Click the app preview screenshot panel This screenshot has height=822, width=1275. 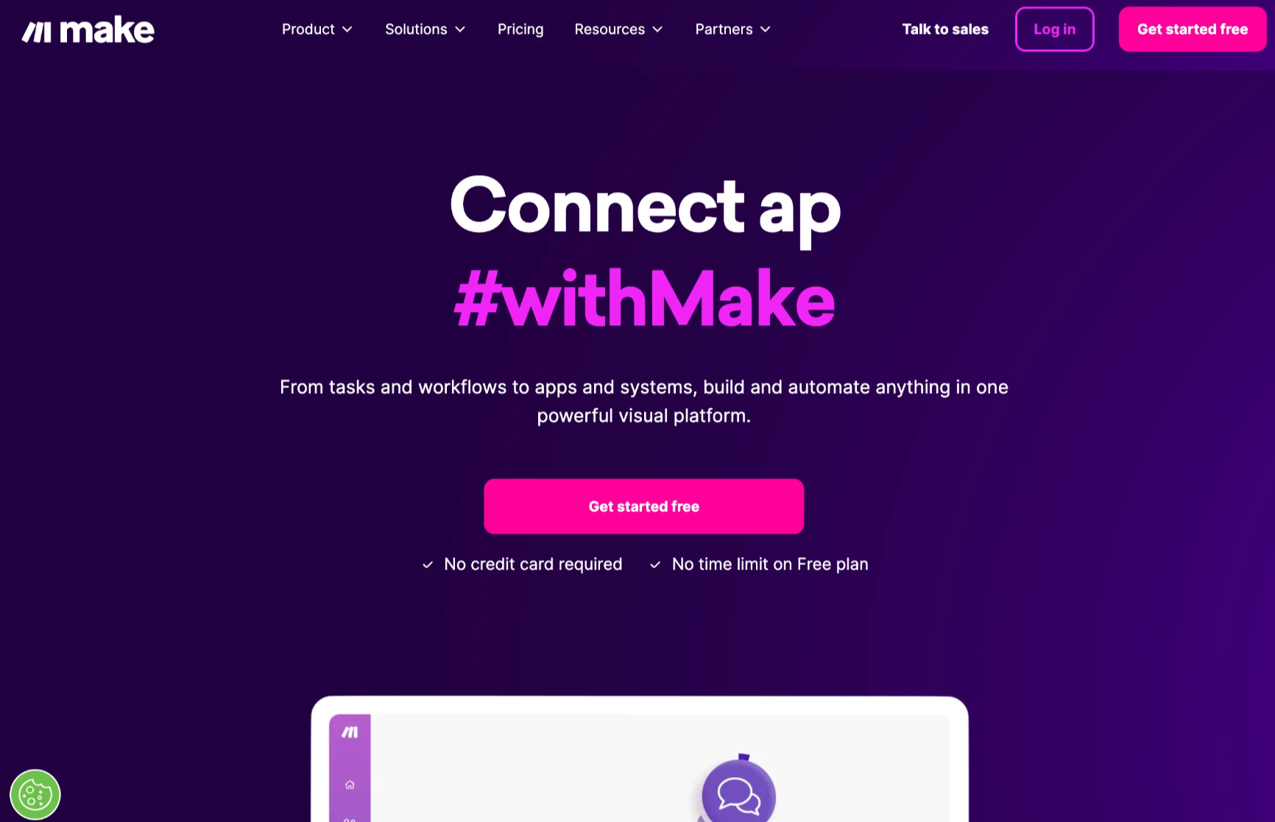(640, 759)
